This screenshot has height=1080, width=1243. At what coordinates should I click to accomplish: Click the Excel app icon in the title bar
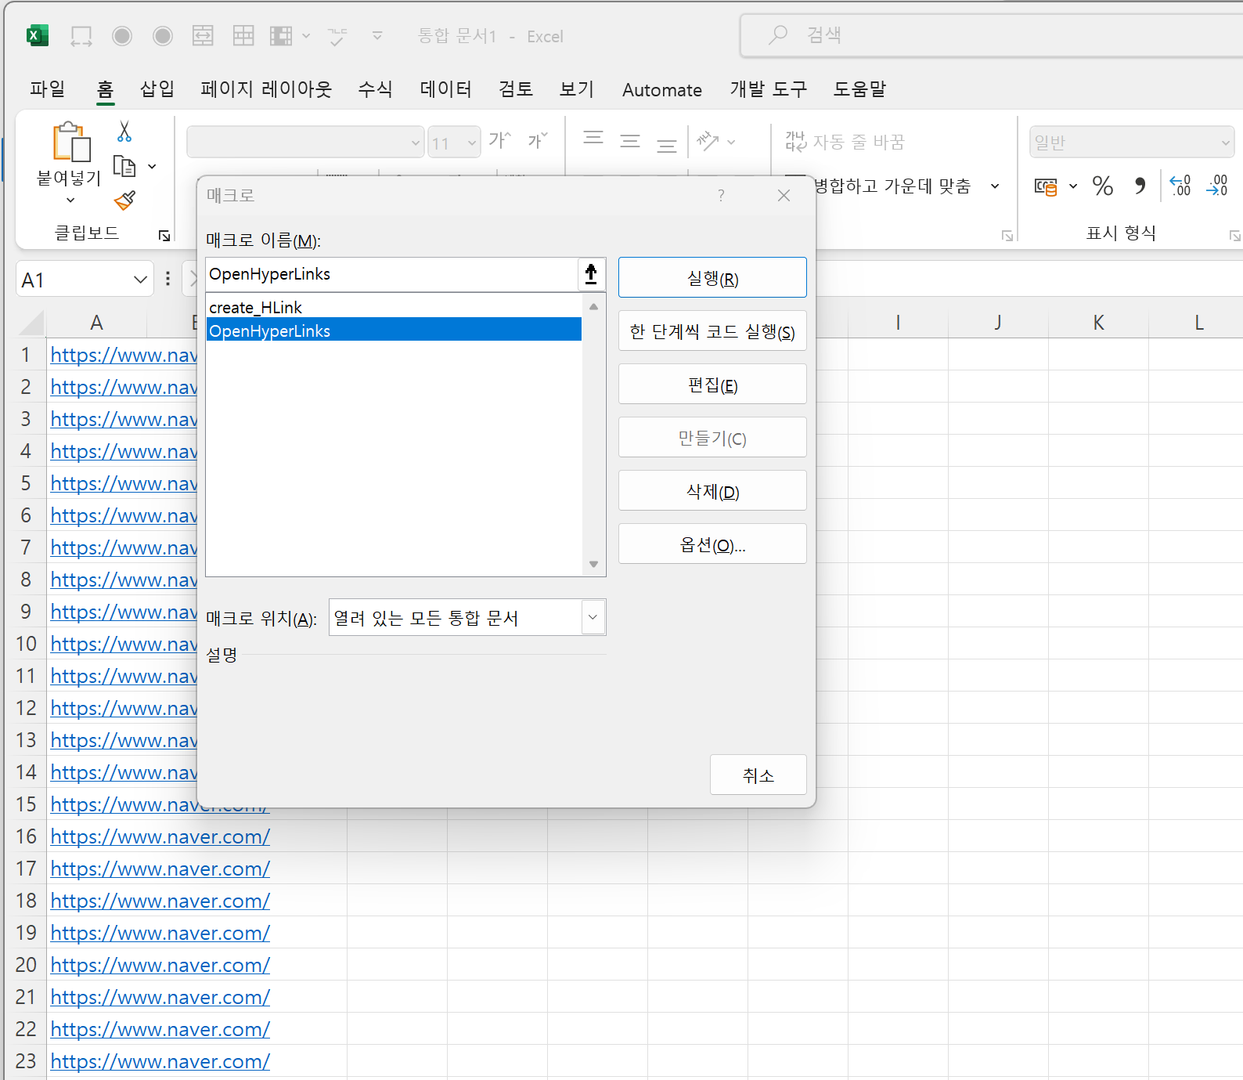pos(37,36)
